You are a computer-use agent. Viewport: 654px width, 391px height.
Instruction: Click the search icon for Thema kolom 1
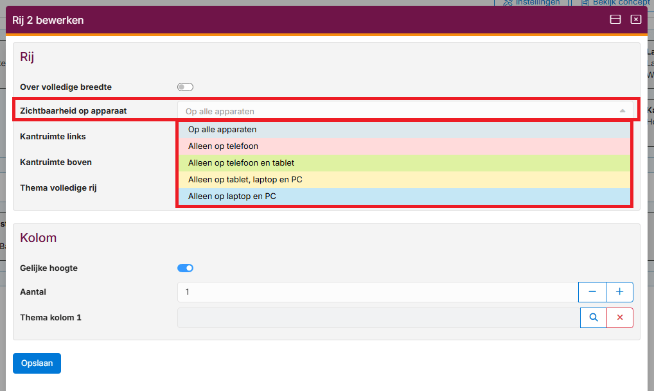[594, 318]
